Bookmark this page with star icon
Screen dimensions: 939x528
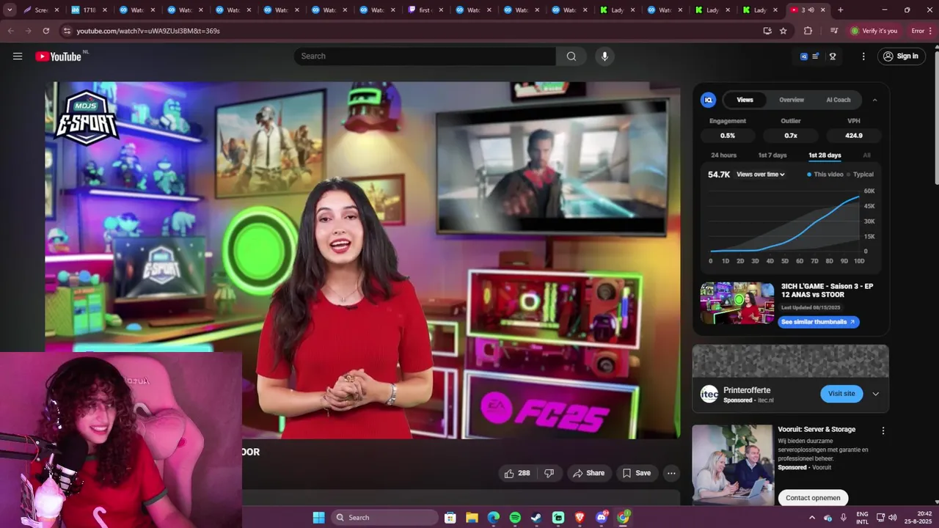[783, 31]
